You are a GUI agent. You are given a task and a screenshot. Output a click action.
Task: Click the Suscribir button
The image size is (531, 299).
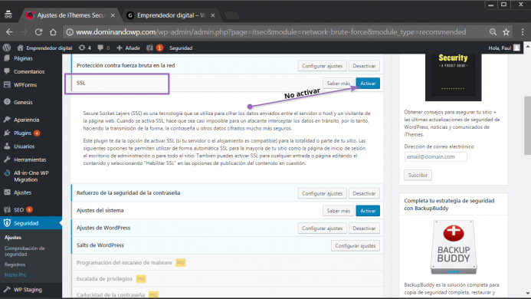click(418, 175)
